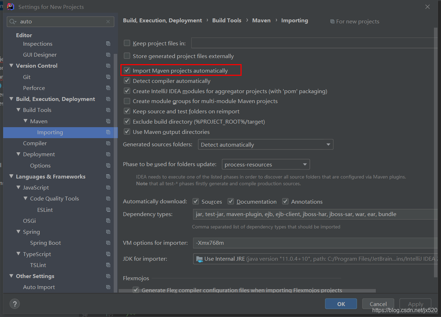Screen dimensions: 441x317
Task: Clear the 'auto' search text with the X icon
Action: point(108,22)
